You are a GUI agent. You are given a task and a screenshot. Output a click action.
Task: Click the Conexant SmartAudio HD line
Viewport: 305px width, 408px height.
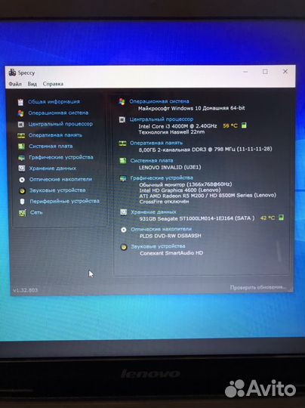[171, 253]
